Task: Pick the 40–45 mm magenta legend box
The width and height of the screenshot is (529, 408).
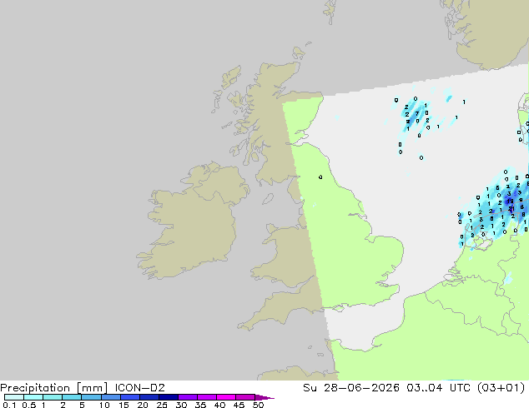Action: coord(226,397)
